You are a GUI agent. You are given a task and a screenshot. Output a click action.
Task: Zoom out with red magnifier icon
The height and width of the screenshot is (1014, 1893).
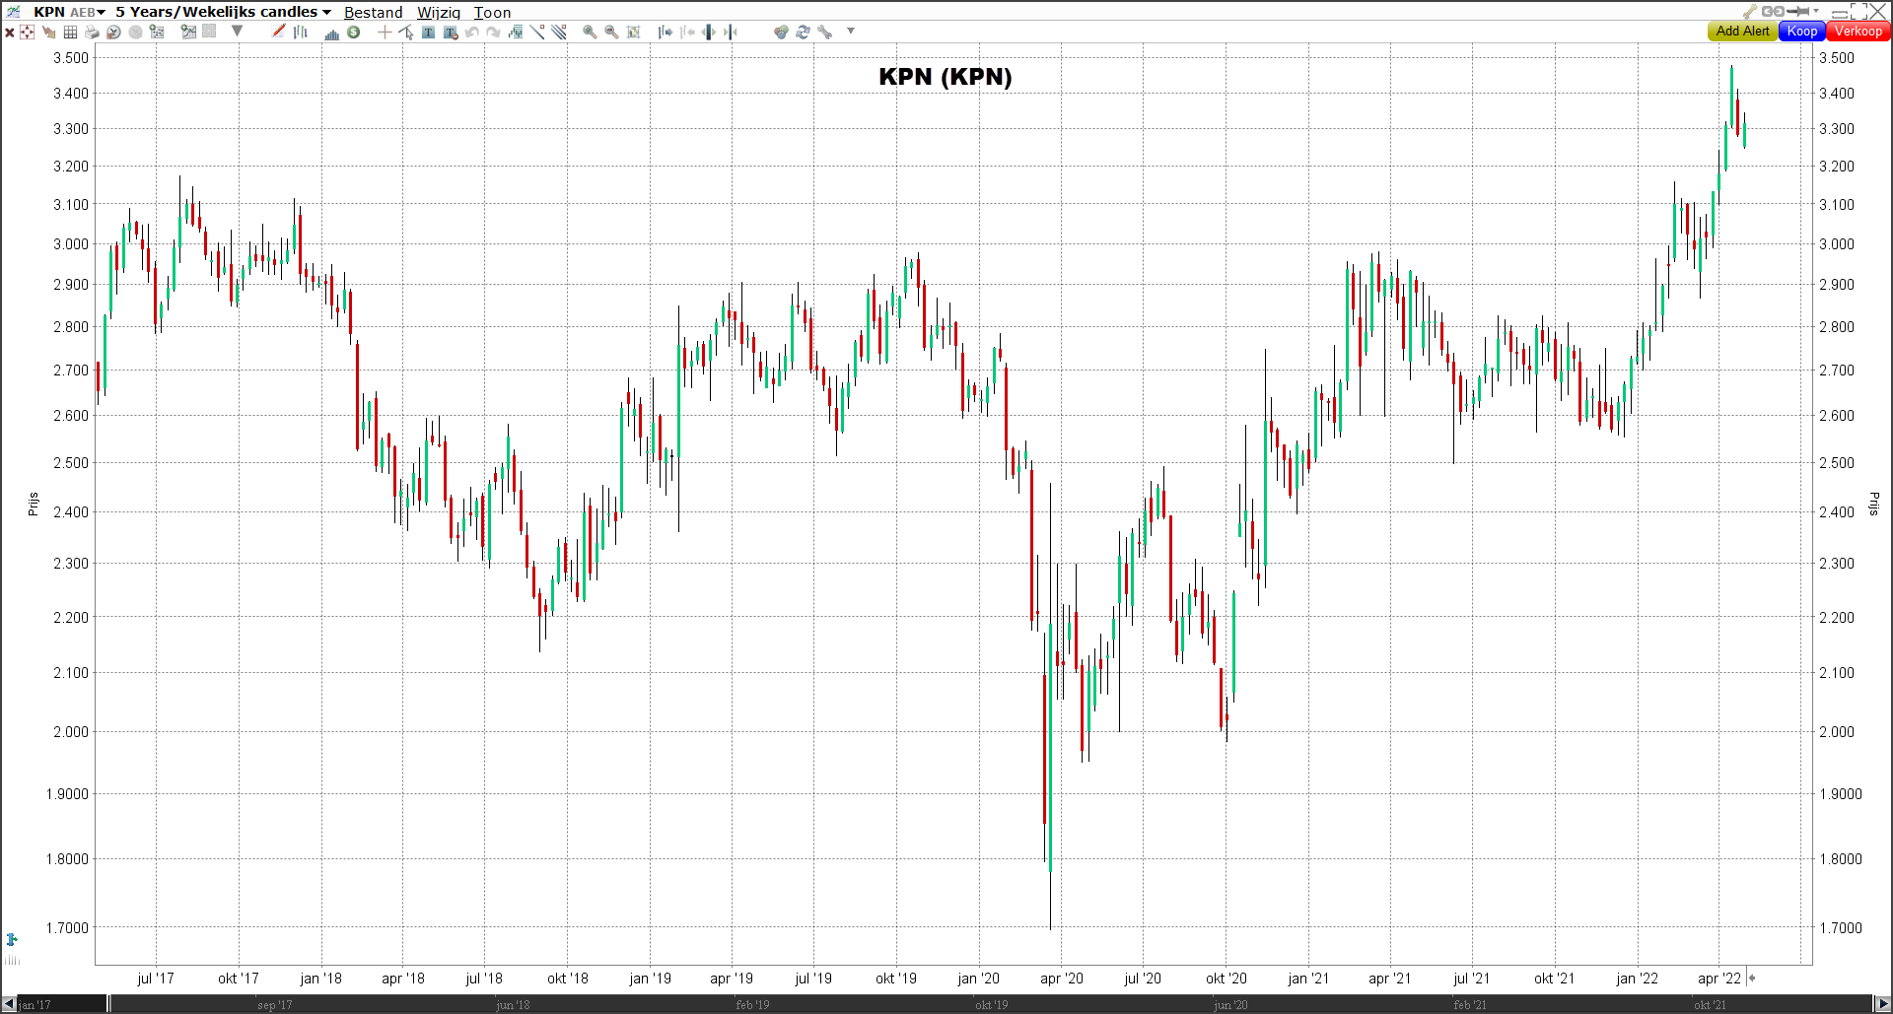pos(611,33)
